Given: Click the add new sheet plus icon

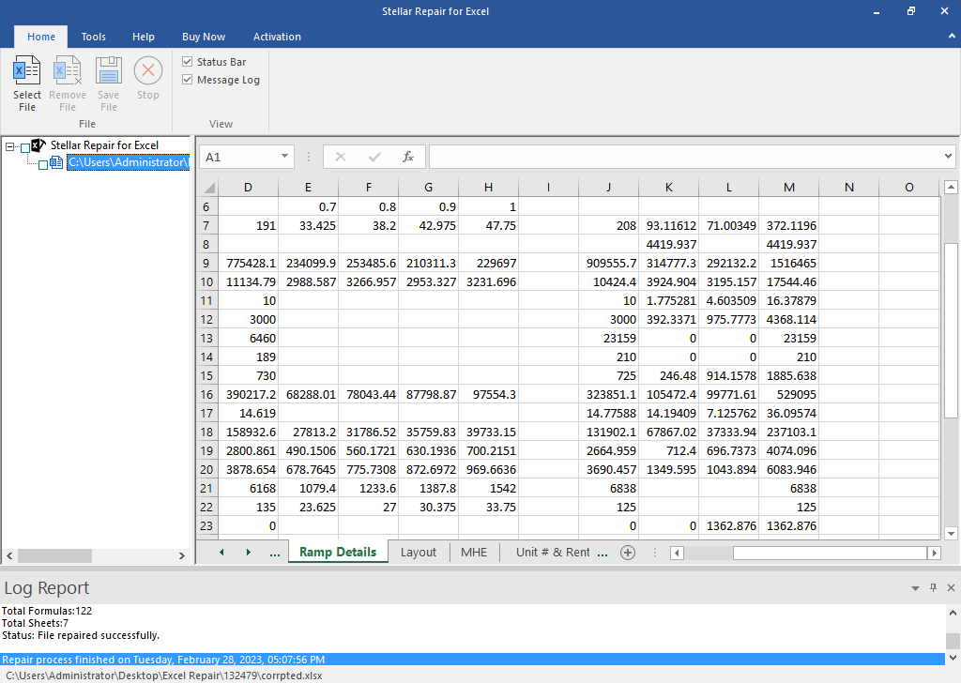Looking at the screenshot, I should tap(628, 553).
